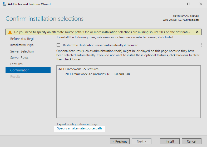Open the Installation Type step
Screen dimensions: 207x147
pos(22,45)
